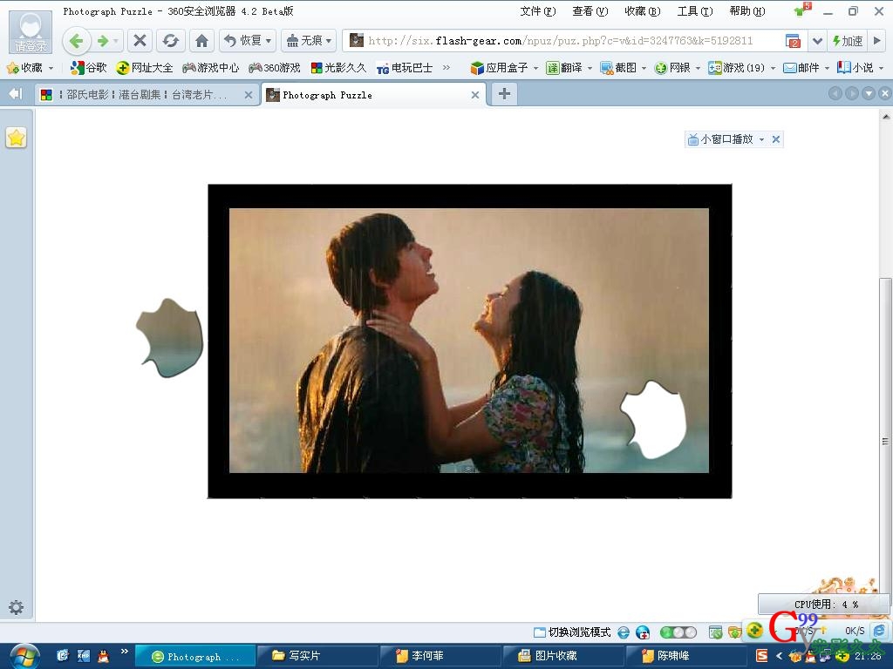The width and height of the screenshot is (893, 669).
Task: Switch to the 邵氏电影 港台剧集 tab
Action: click(x=147, y=95)
